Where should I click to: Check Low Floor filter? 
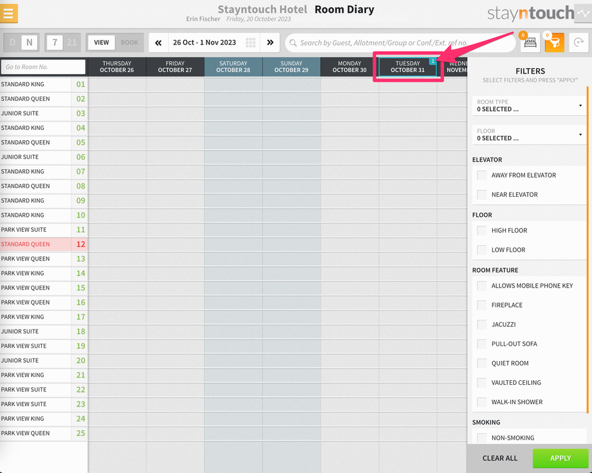[x=482, y=250]
